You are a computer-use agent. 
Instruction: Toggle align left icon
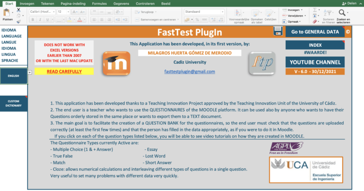[x=94, y=20]
